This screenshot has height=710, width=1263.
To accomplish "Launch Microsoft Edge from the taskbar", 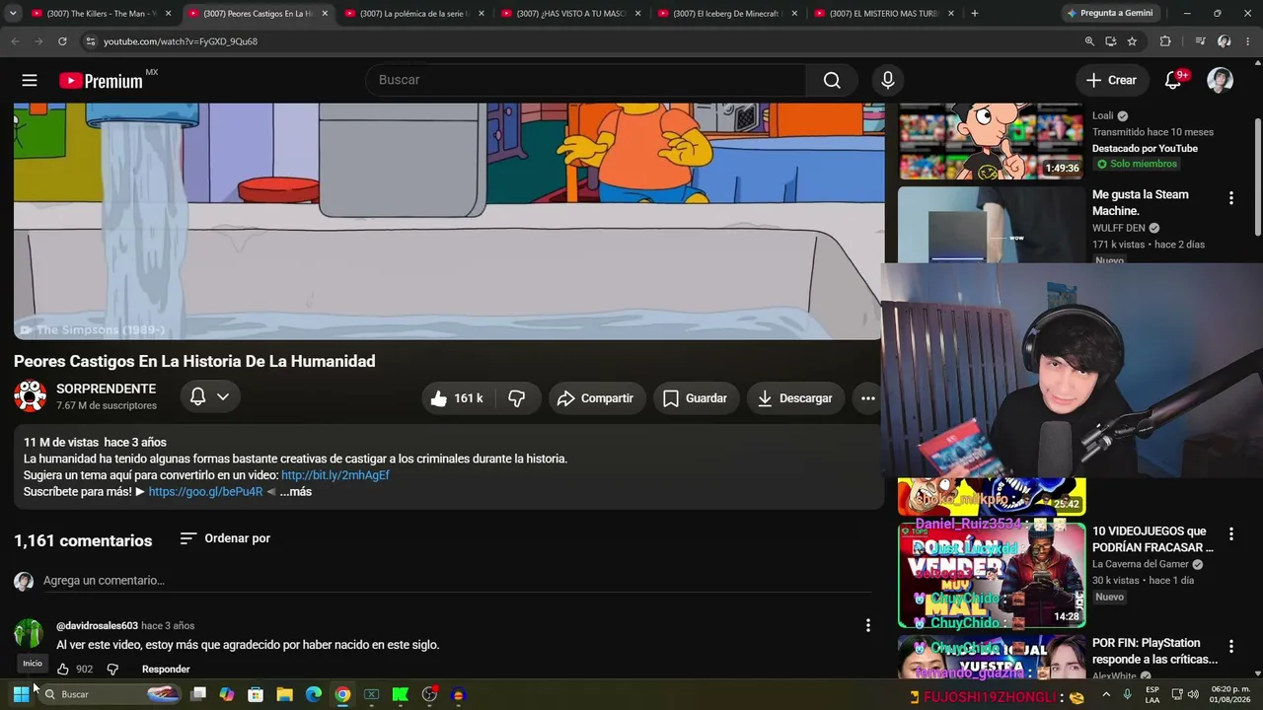I will point(314,694).
